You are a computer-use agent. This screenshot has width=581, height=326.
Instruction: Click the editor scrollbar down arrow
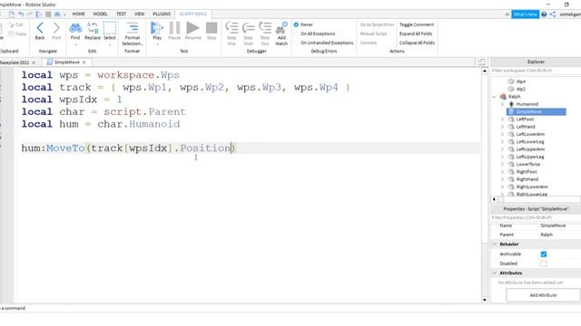click(485, 300)
